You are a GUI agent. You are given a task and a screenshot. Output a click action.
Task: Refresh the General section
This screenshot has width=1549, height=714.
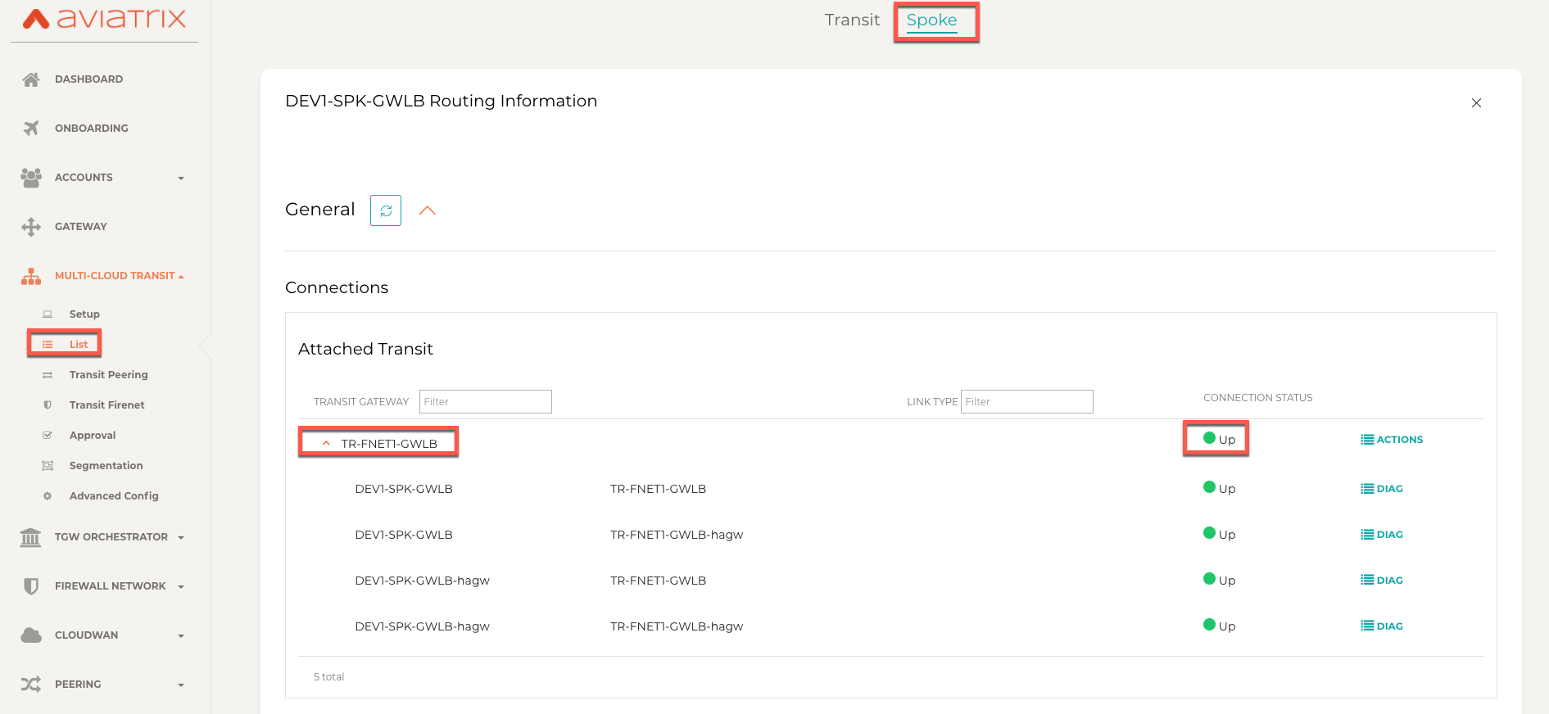(386, 210)
